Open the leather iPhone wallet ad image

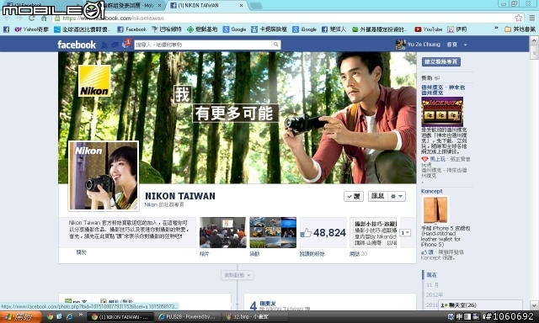(435, 210)
